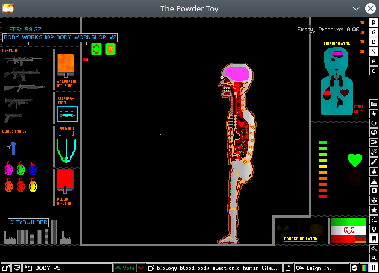
Task: Follow the BODY WORKSHOP sign link
Action: (29, 37)
